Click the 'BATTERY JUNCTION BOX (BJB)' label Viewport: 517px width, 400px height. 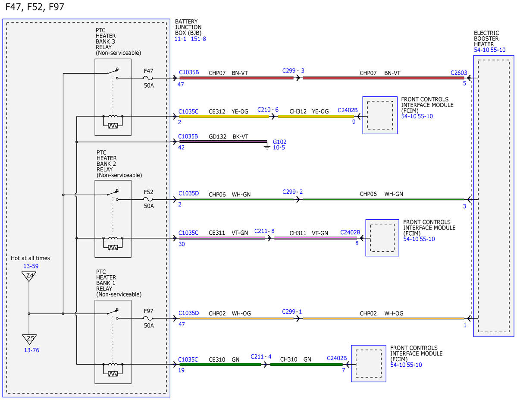188,27
